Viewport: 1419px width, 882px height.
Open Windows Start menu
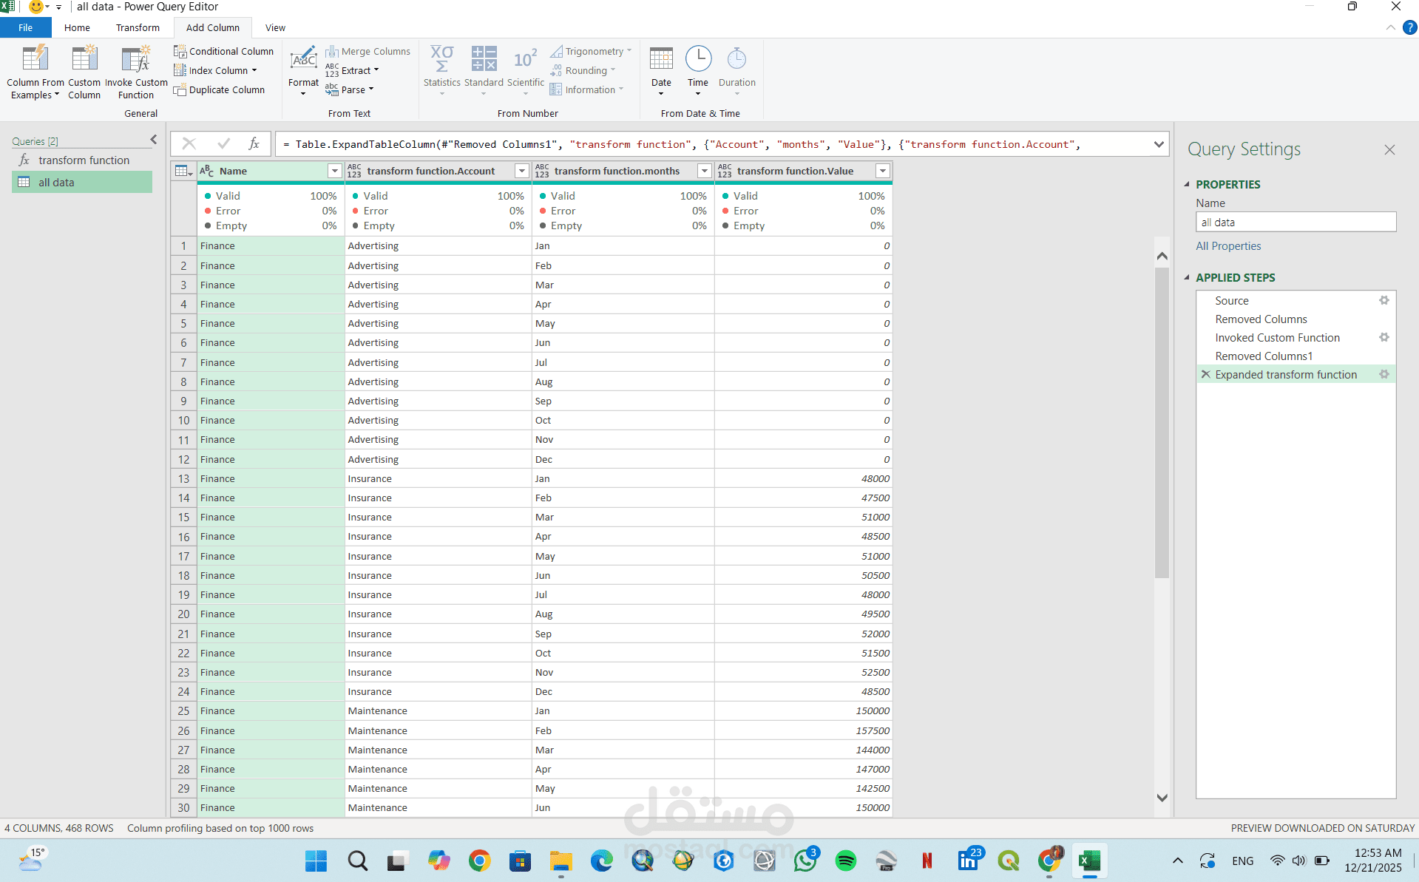[316, 861]
